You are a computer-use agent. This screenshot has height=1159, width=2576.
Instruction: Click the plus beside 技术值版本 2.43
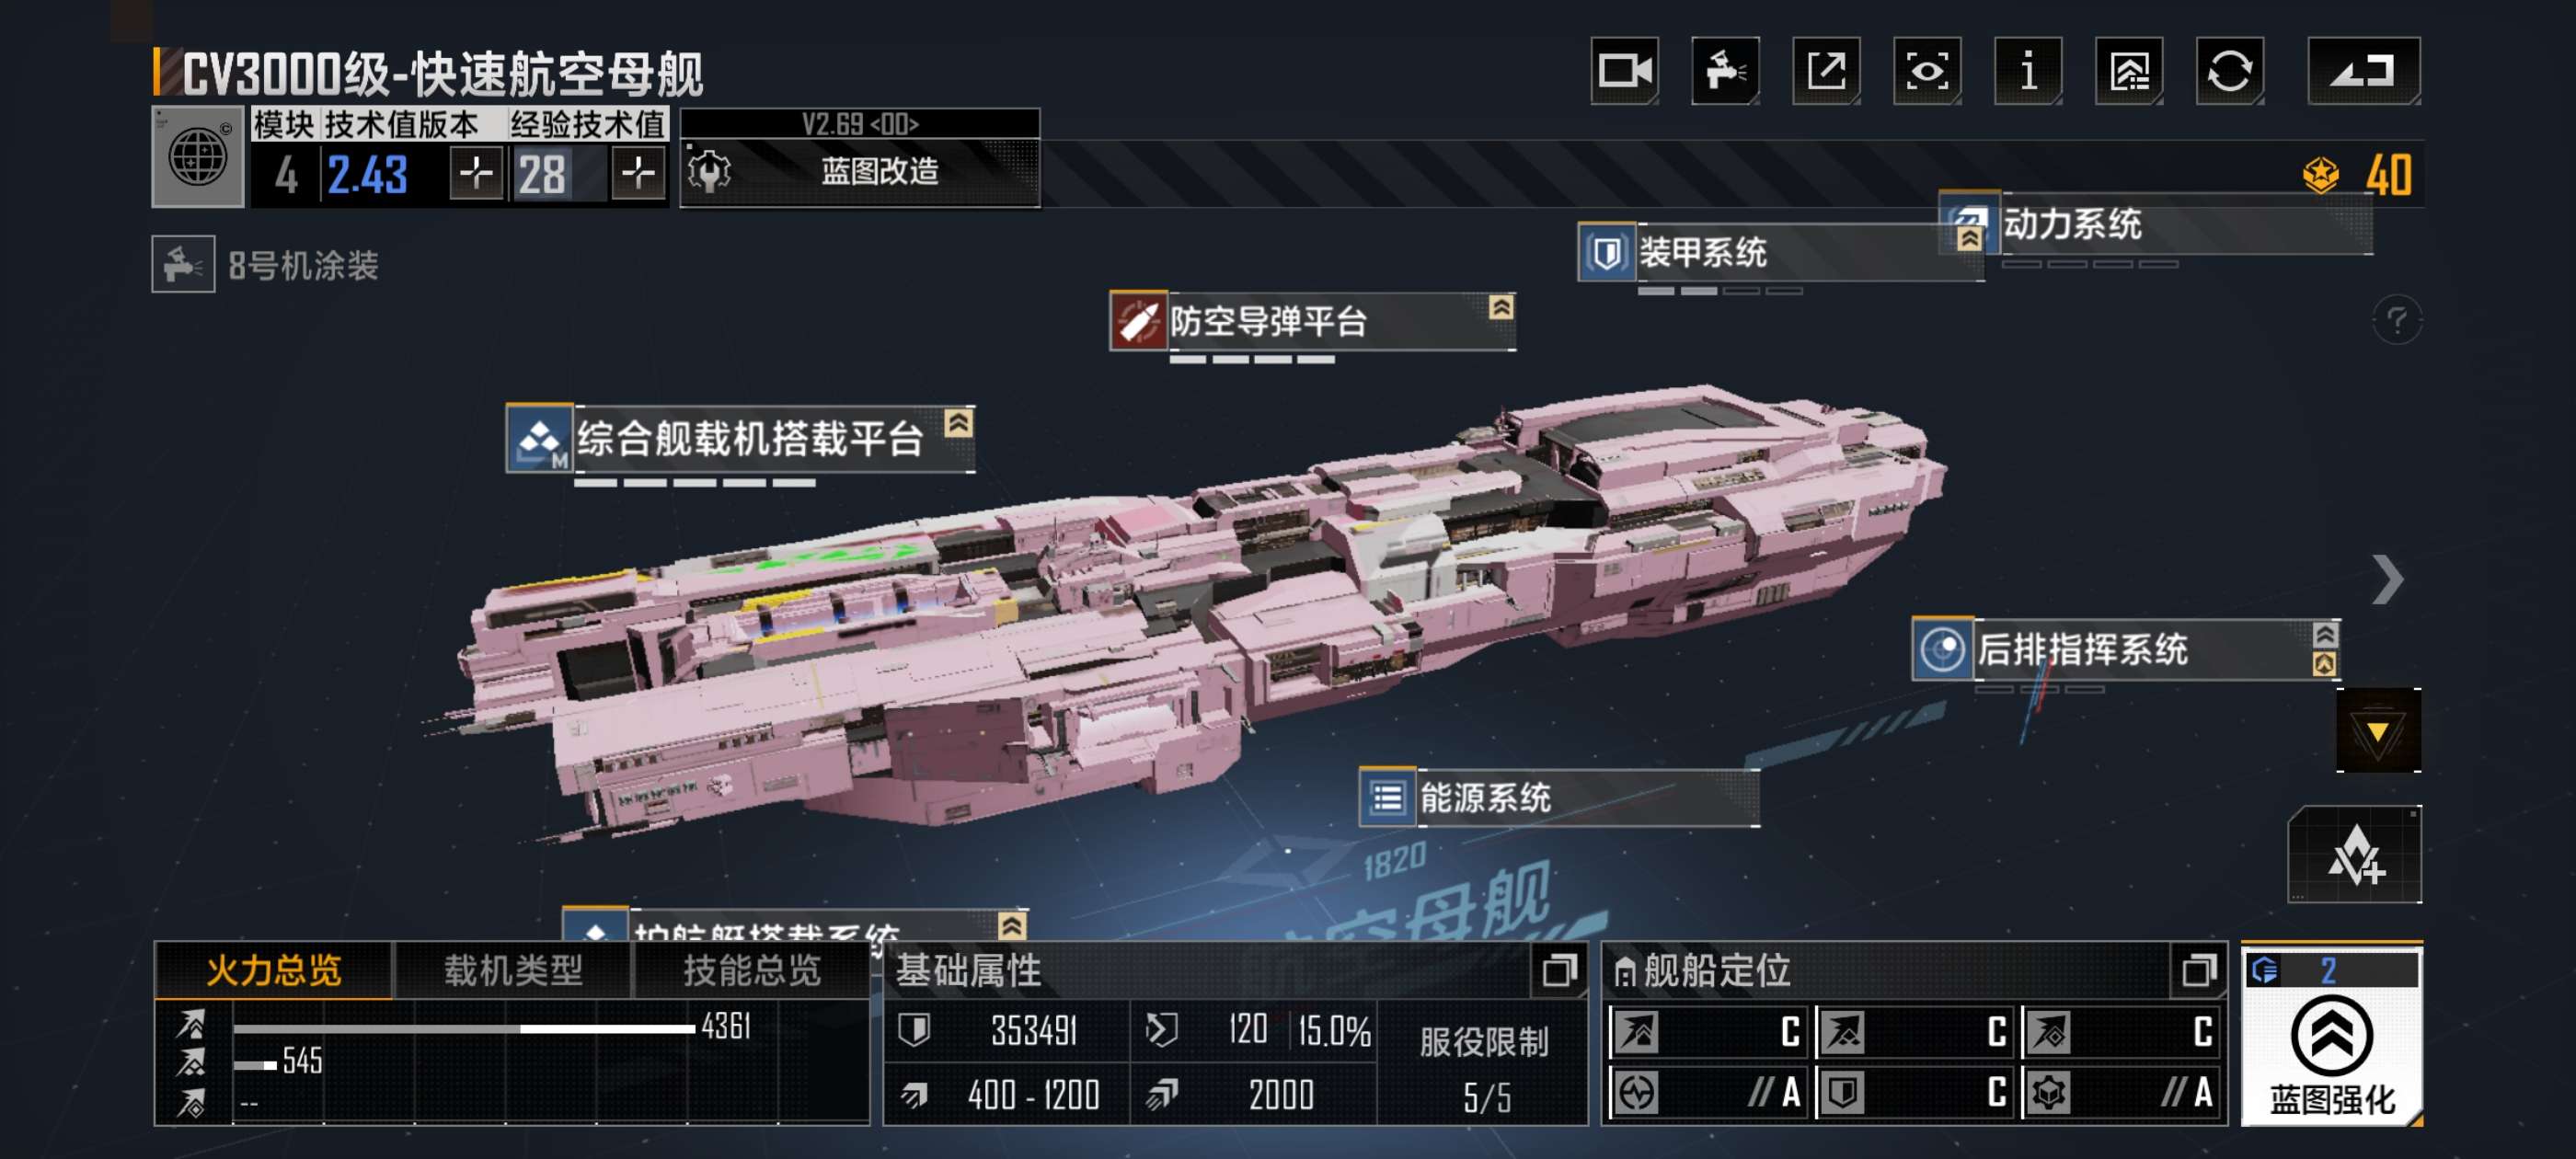click(476, 174)
